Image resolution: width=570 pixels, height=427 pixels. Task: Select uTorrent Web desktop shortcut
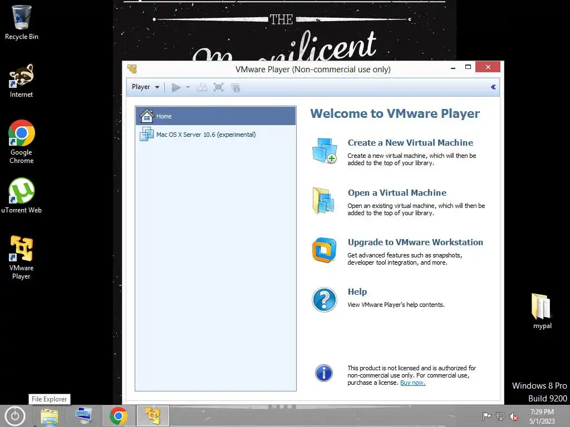coord(22,196)
